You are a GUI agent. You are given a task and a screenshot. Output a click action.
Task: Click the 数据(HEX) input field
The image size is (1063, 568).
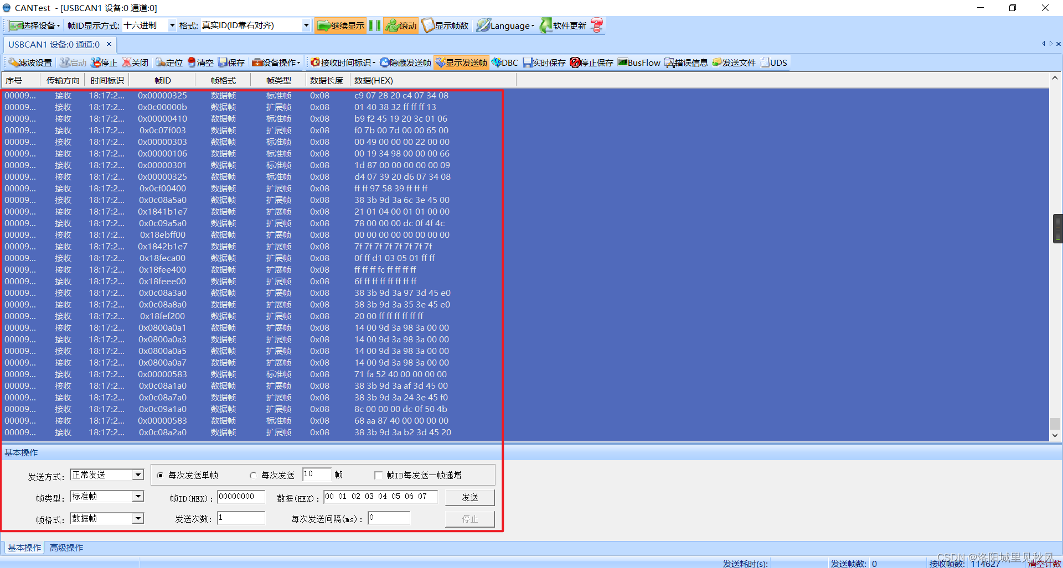380,497
